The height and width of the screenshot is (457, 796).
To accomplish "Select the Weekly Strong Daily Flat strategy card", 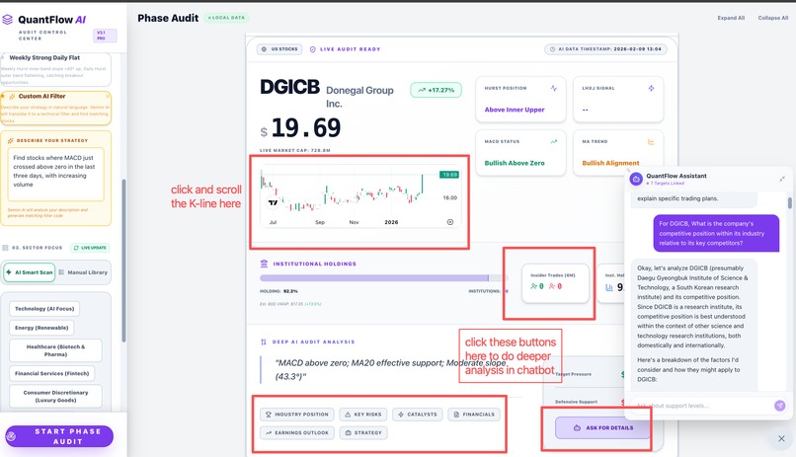I will click(55, 69).
